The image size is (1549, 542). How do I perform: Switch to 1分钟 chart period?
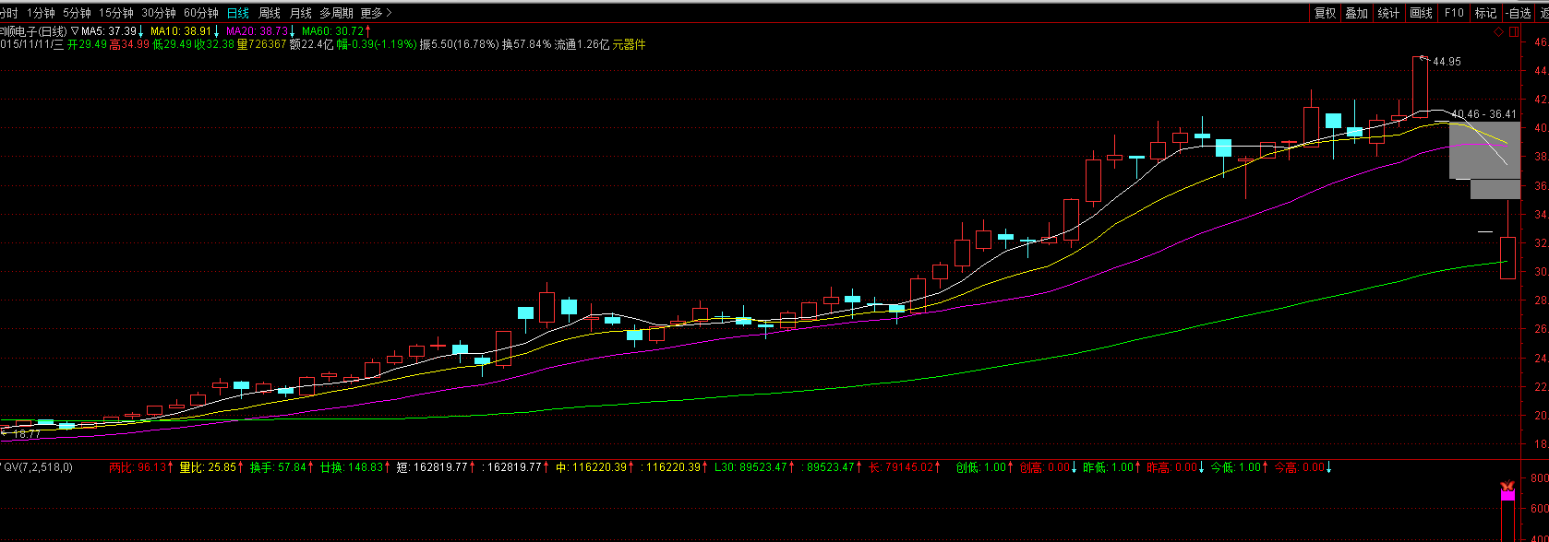click(41, 13)
